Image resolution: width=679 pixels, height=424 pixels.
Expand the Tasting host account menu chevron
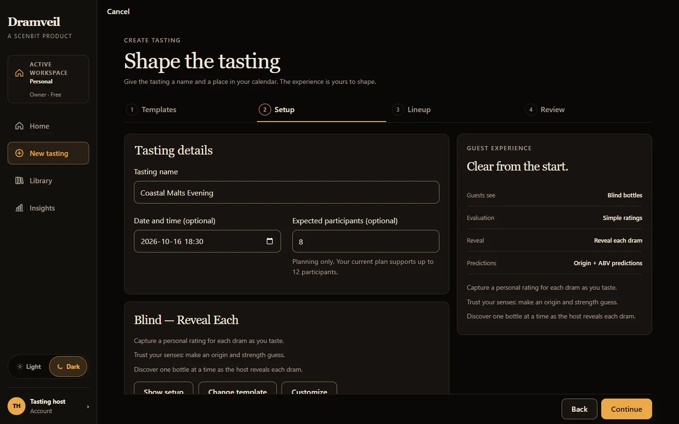[x=88, y=407]
